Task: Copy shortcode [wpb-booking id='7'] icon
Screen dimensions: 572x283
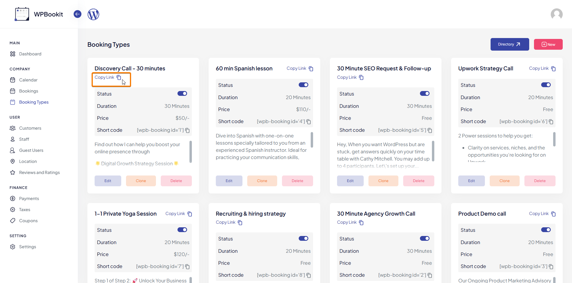Action: [187, 267]
